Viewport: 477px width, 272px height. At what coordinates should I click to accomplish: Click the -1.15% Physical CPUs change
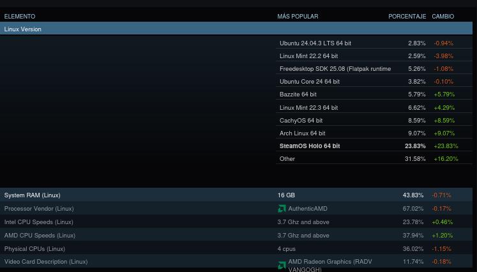coord(441,248)
